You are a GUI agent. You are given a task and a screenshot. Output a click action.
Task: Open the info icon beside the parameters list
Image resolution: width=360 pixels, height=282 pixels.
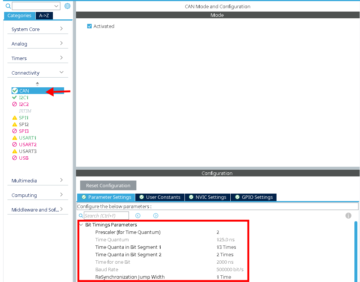click(x=348, y=216)
